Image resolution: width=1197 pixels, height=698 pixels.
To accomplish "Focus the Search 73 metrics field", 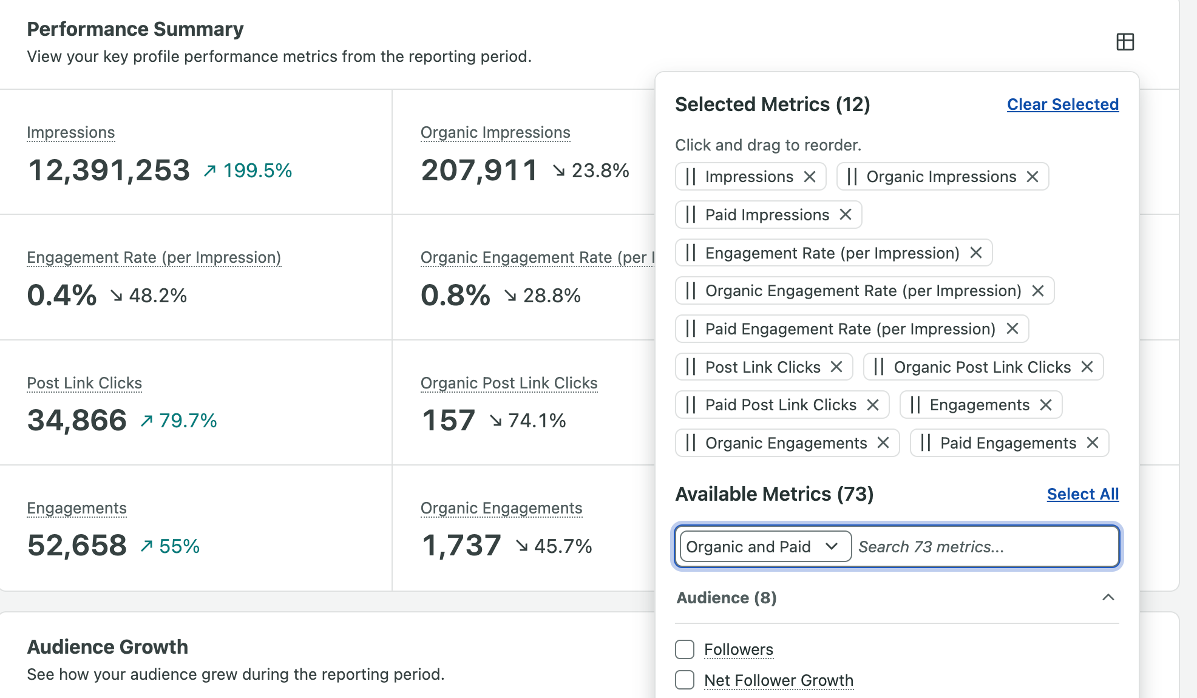I will point(986,546).
